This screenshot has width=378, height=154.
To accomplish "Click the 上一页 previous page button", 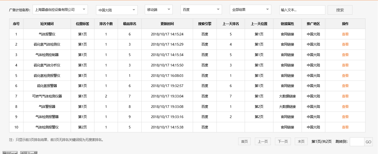I will click(263, 141).
